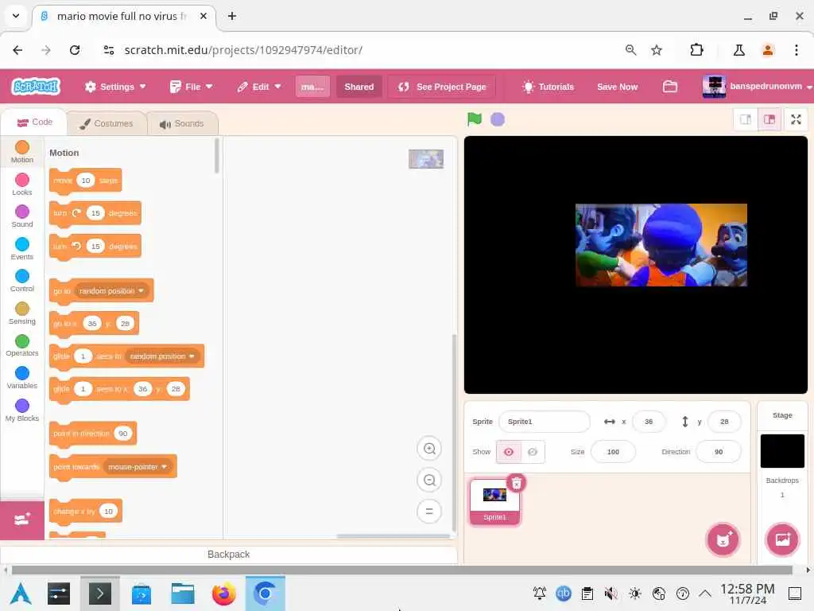
Task: Select the mario movie browser tab
Action: coord(122,16)
